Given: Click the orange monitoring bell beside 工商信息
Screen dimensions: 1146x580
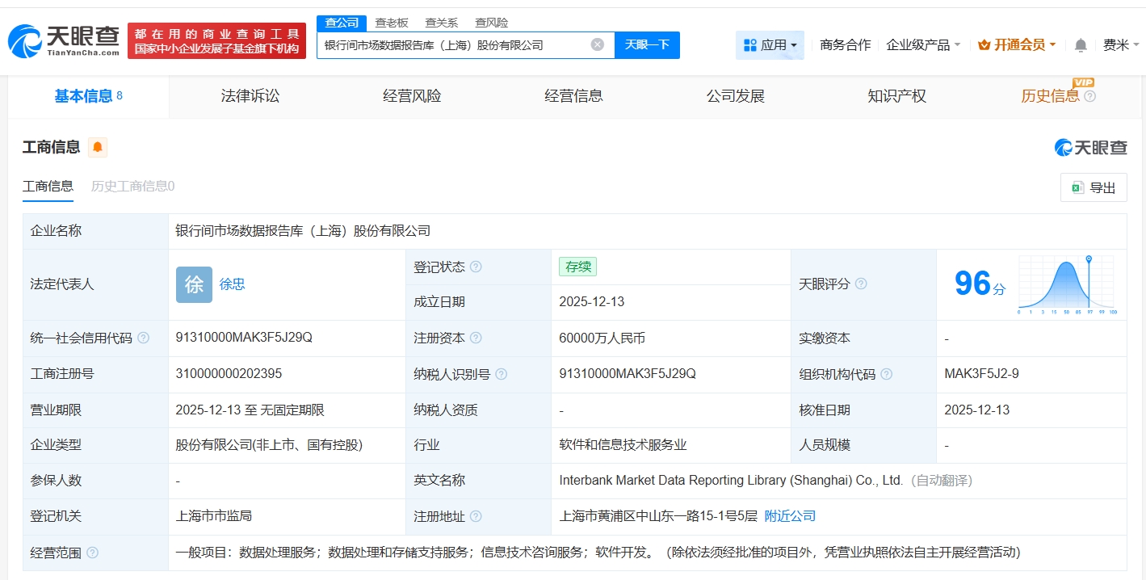Looking at the screenshot, I should click(98, 147).
